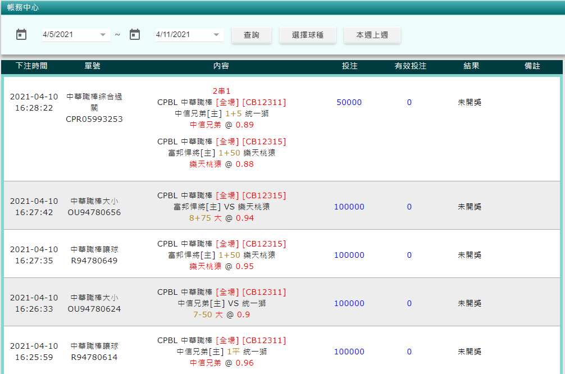Open the start date calendar icon
565x374 pixels.
click(x=21, y=35)
